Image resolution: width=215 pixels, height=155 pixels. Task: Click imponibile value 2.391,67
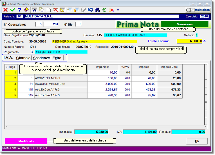[103, 90]
